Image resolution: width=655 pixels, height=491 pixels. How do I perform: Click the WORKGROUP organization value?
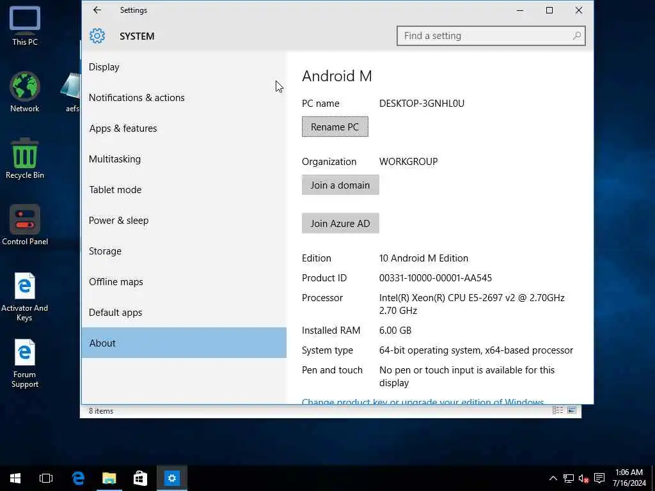pyautogui.click(x=408, y=162)
